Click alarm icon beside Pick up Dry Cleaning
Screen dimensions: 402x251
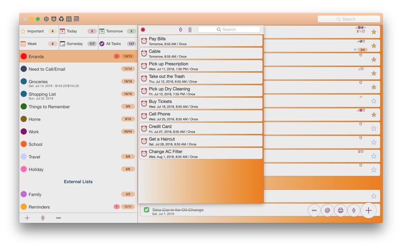tap(144, 91)
